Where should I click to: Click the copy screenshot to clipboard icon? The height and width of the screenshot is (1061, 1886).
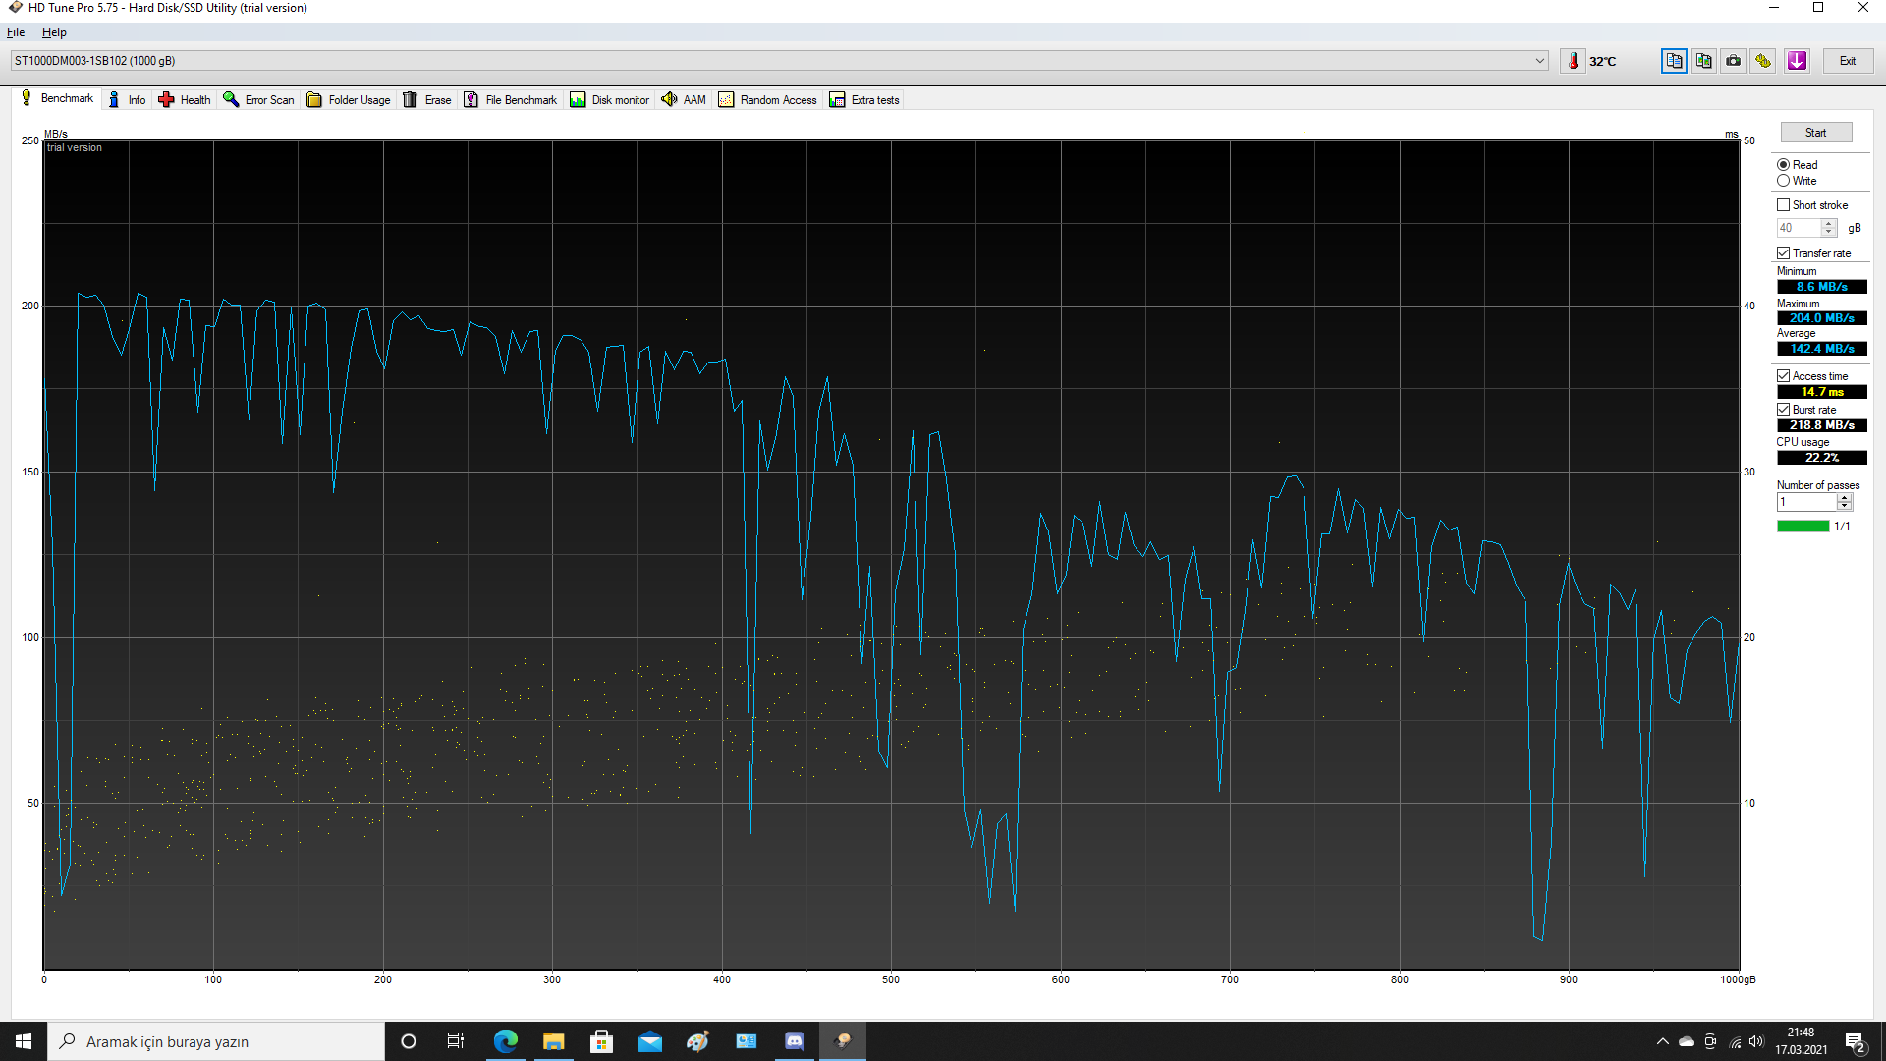click(x=1703, y=61)
